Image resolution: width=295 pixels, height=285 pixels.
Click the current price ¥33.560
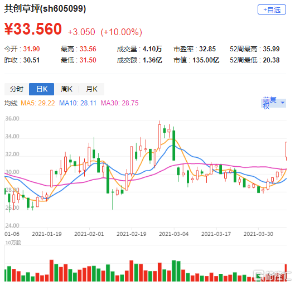[x=33, y=29]
